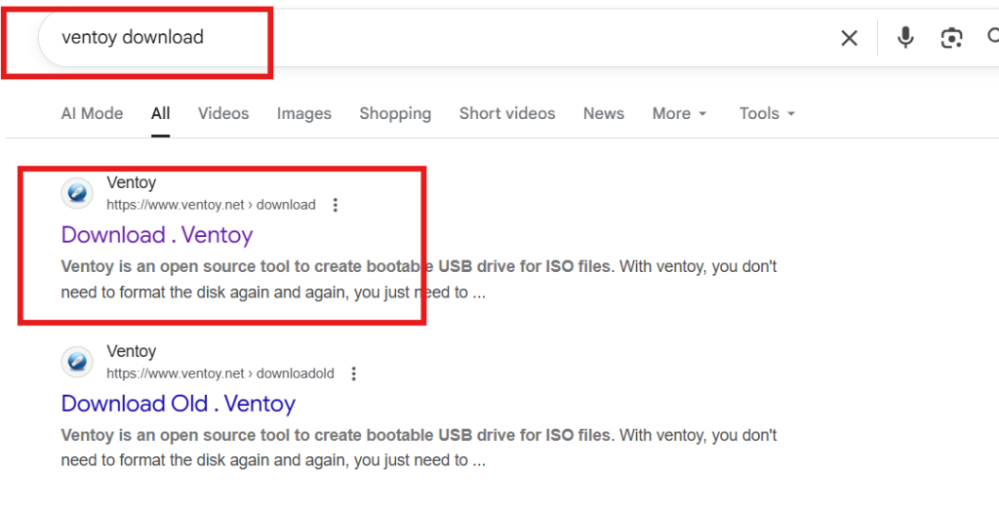Click the snippet text under 'Download Old . Ventoy'
Image resolution: width=999 pixels, height=509 pixels.
419,448
